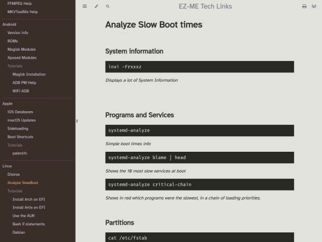Click the System information heading
Screen dimensions: 322x242
(x=134, y=51)
